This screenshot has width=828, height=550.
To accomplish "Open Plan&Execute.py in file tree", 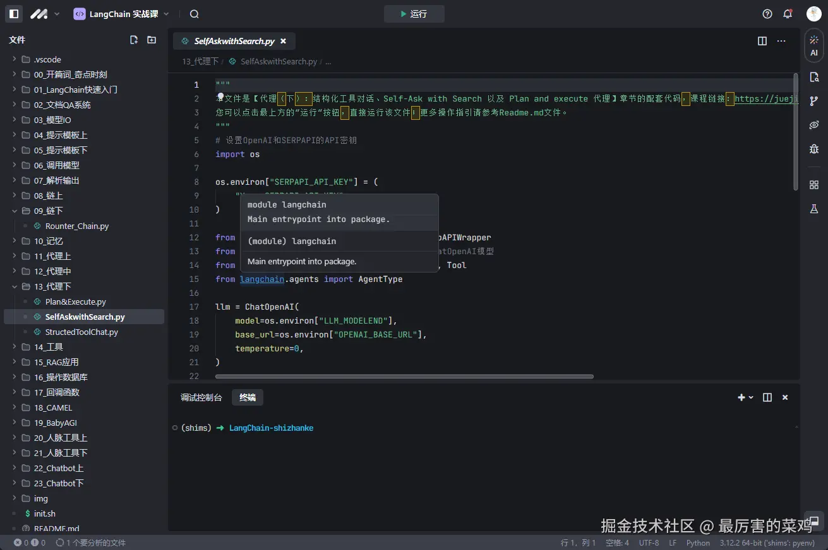I will tap(75, 301).
